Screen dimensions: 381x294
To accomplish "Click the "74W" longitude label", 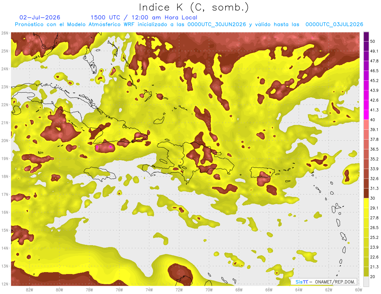I will point(149,290).
